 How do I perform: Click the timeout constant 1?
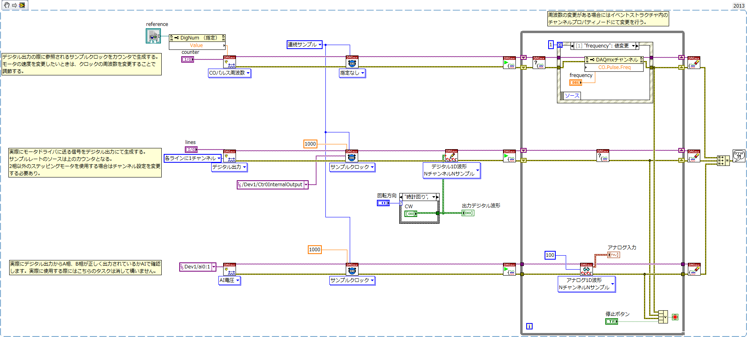pyautogui.click(x=551, y=45)
